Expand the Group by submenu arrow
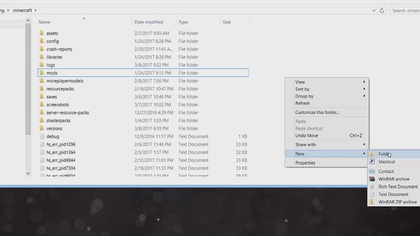420x236 pixels. (364, 96)
